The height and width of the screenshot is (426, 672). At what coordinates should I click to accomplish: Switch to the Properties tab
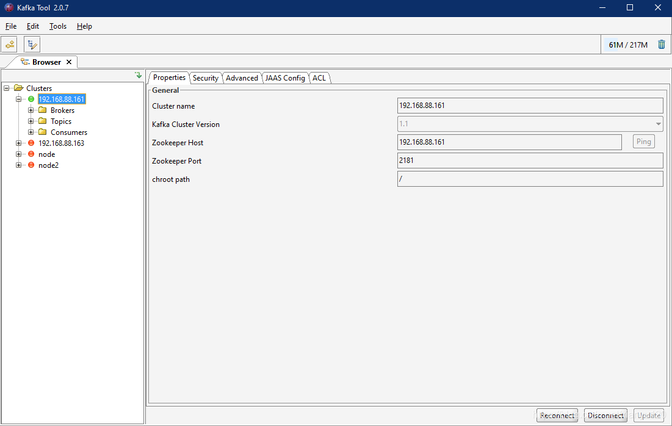(x=169, y=78)
